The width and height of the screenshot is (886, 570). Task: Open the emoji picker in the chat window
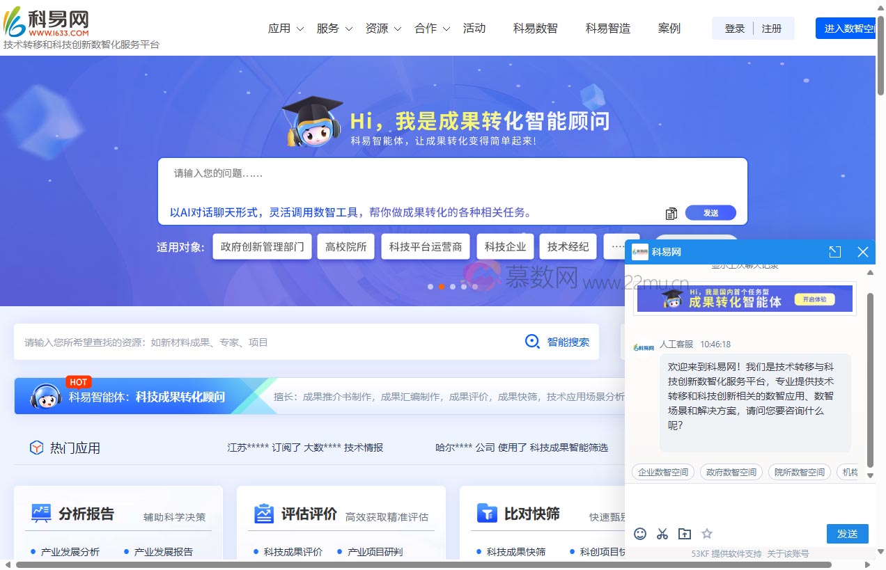[x=640, y=534]
